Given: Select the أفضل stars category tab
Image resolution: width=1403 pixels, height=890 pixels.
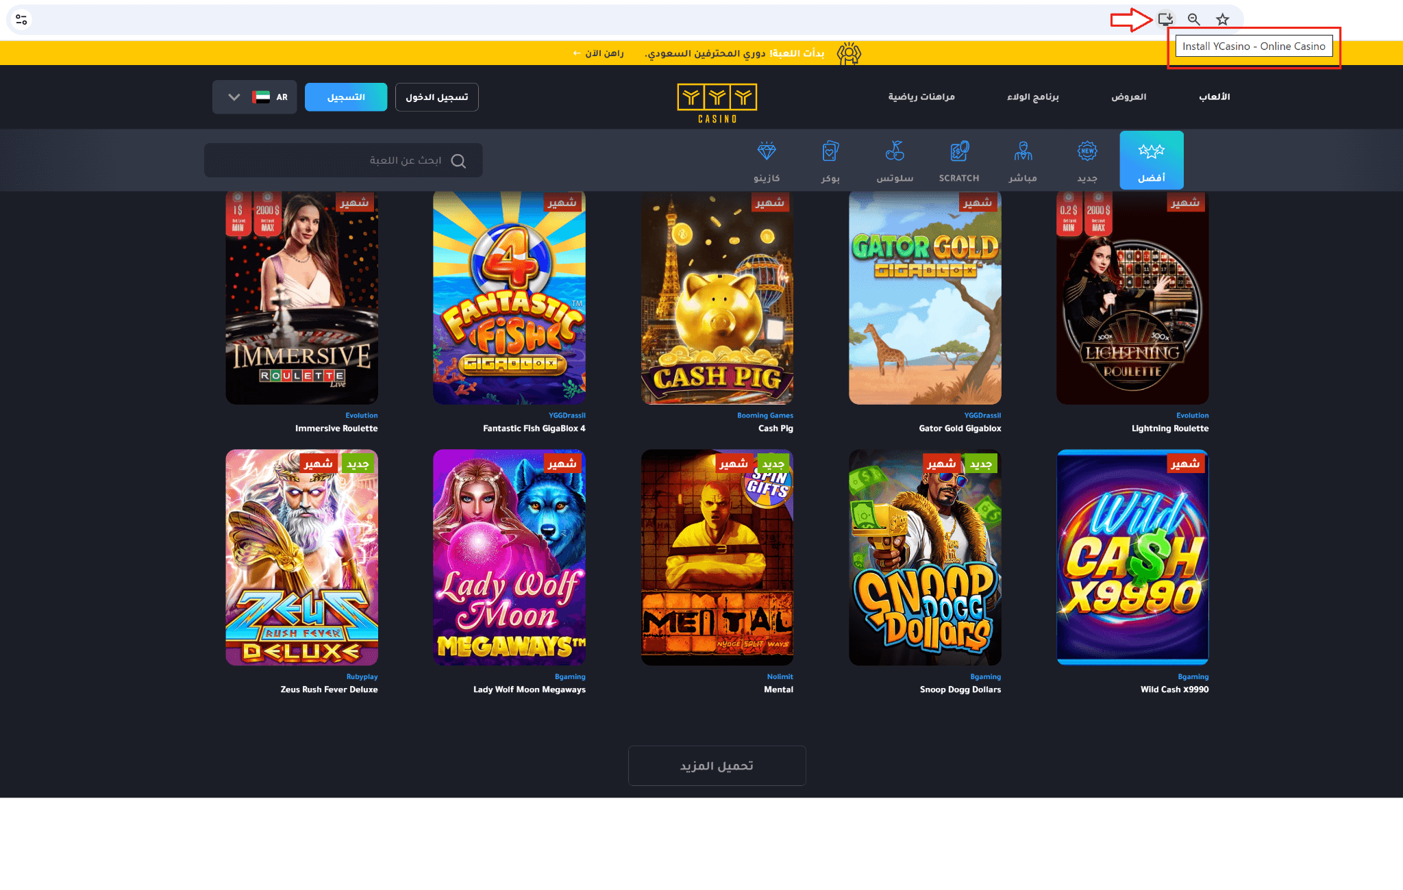Looking at the screenshot, I should [x=1152, y=160].
